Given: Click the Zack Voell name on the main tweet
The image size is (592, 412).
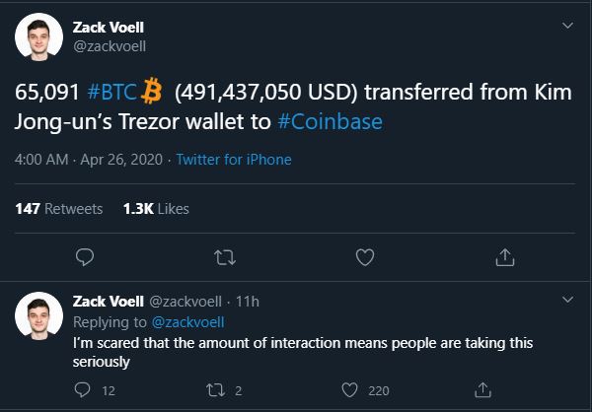Looking at the screenshot, I should tap(109, 27).
